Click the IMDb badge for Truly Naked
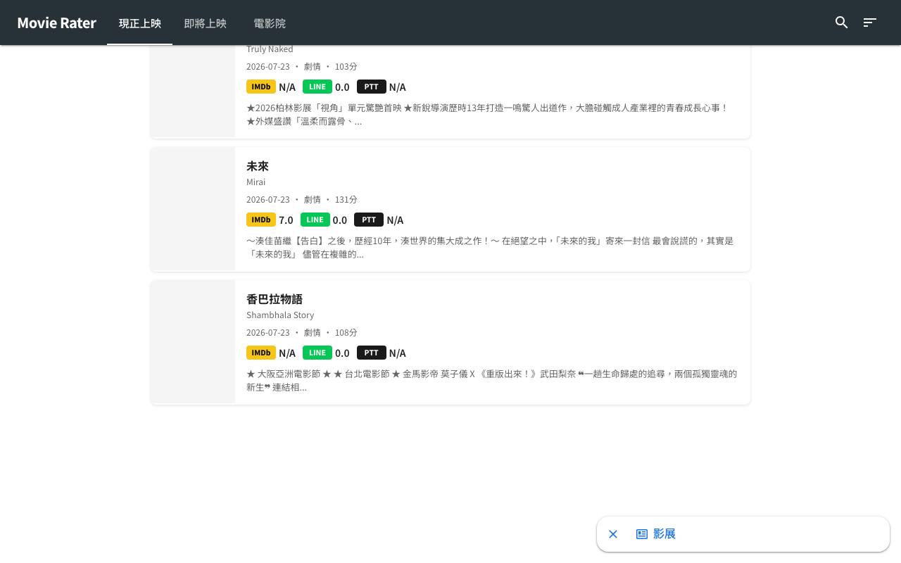The width and height of the screenshot is (901, 563). (x=261, y=87)
